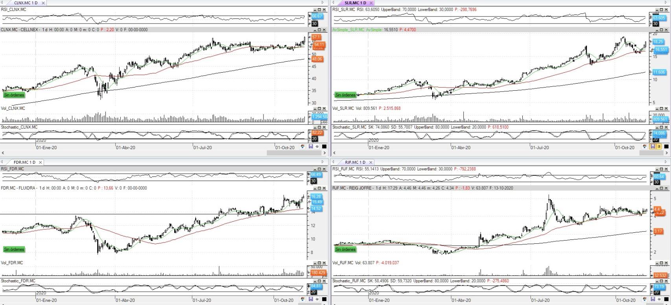Click RJF average label 3,17
Image resolution: width=671 pixels, height=305 pixels.
point(658,231)
